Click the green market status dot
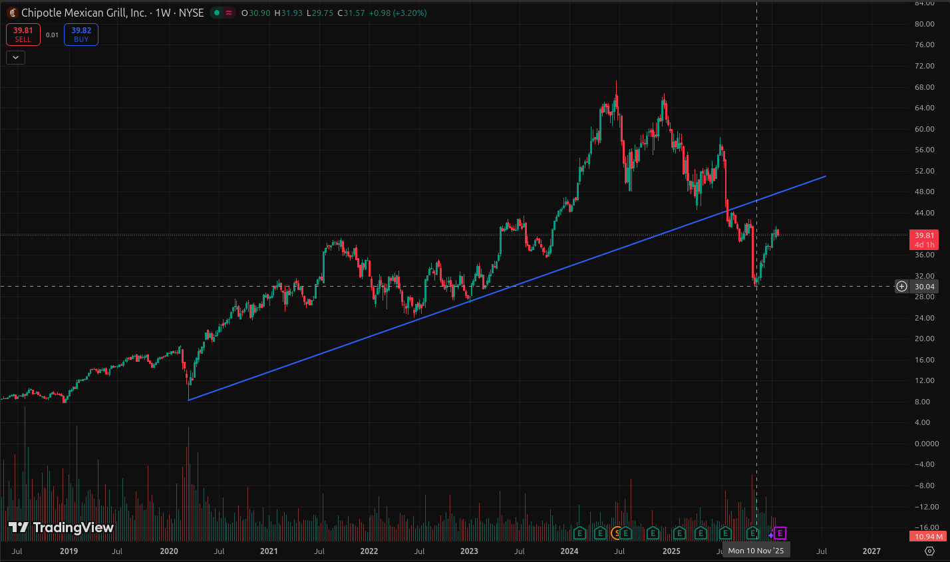 (217, 13)
